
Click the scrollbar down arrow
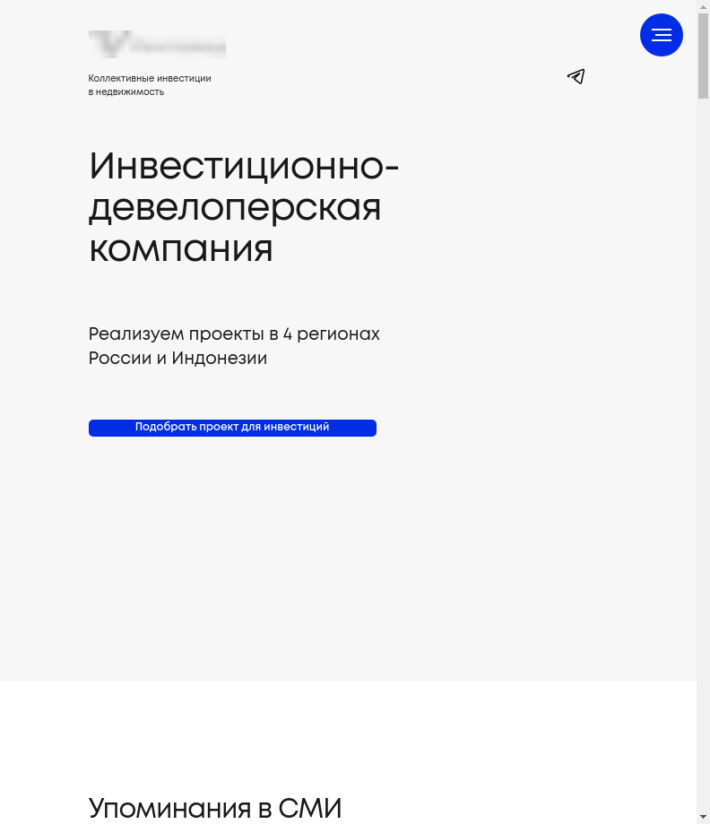[703, 818]
